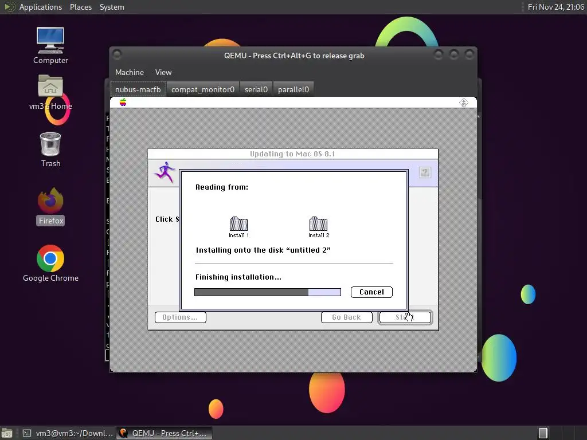Click the show desktop icon in the bottom panel

click(7, 433)
